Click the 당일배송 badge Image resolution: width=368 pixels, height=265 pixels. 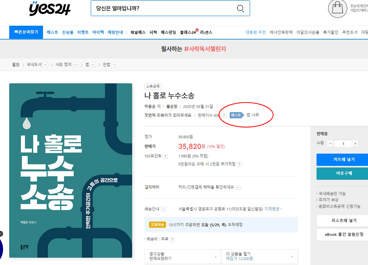tap(157, 225)
